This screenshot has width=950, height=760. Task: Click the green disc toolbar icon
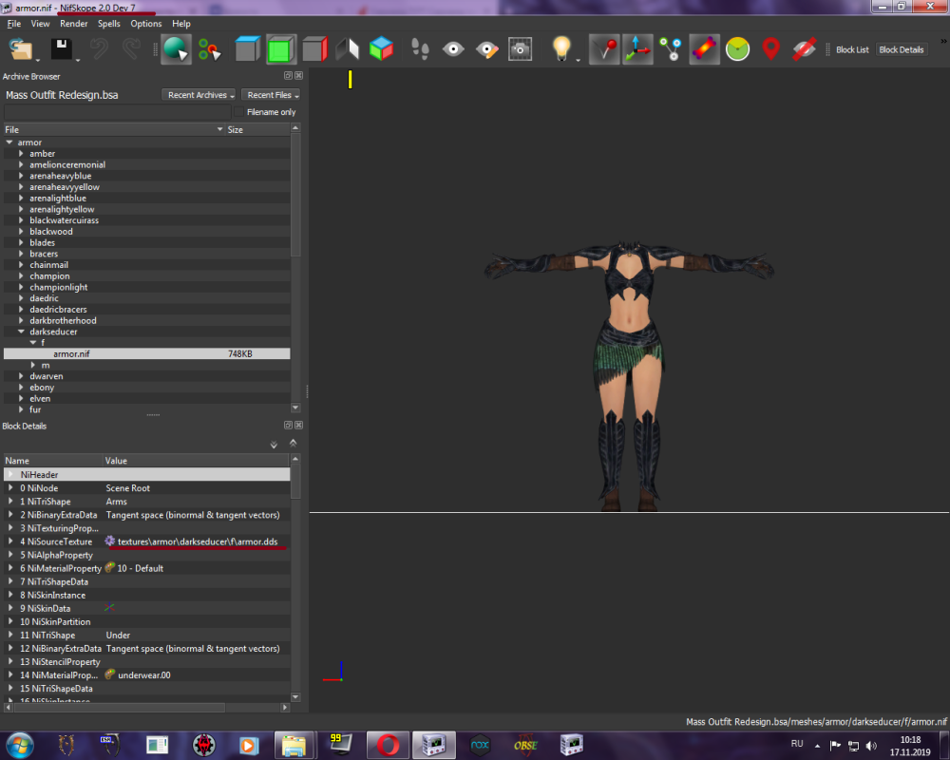(737, 49)
